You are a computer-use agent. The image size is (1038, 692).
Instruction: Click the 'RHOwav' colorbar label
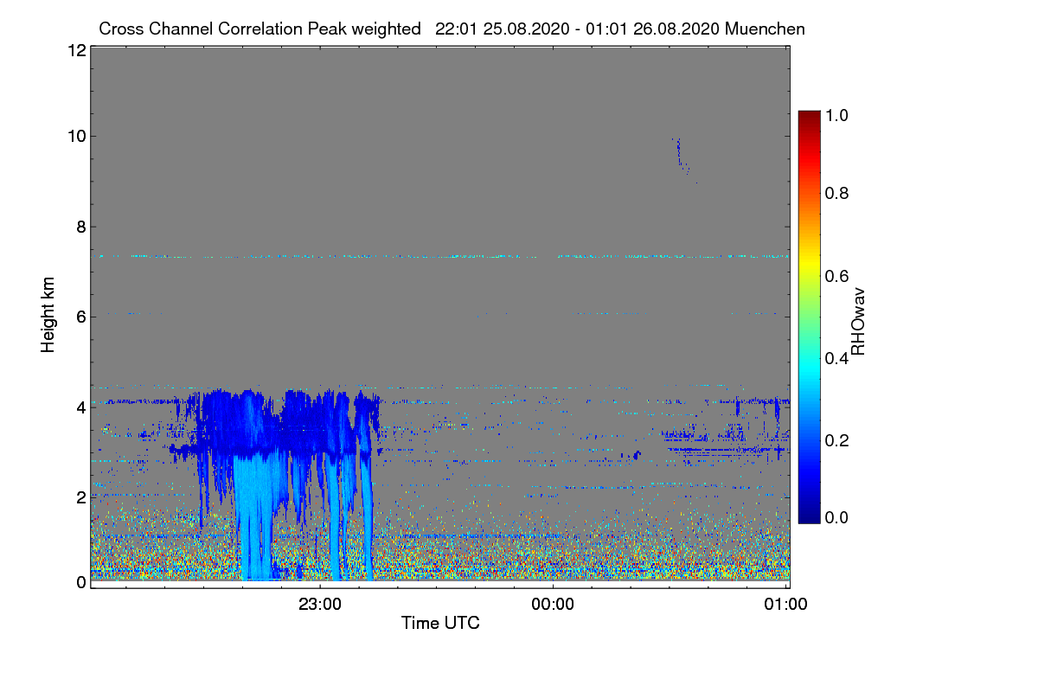pyautogui.click(x=858, y=321)
